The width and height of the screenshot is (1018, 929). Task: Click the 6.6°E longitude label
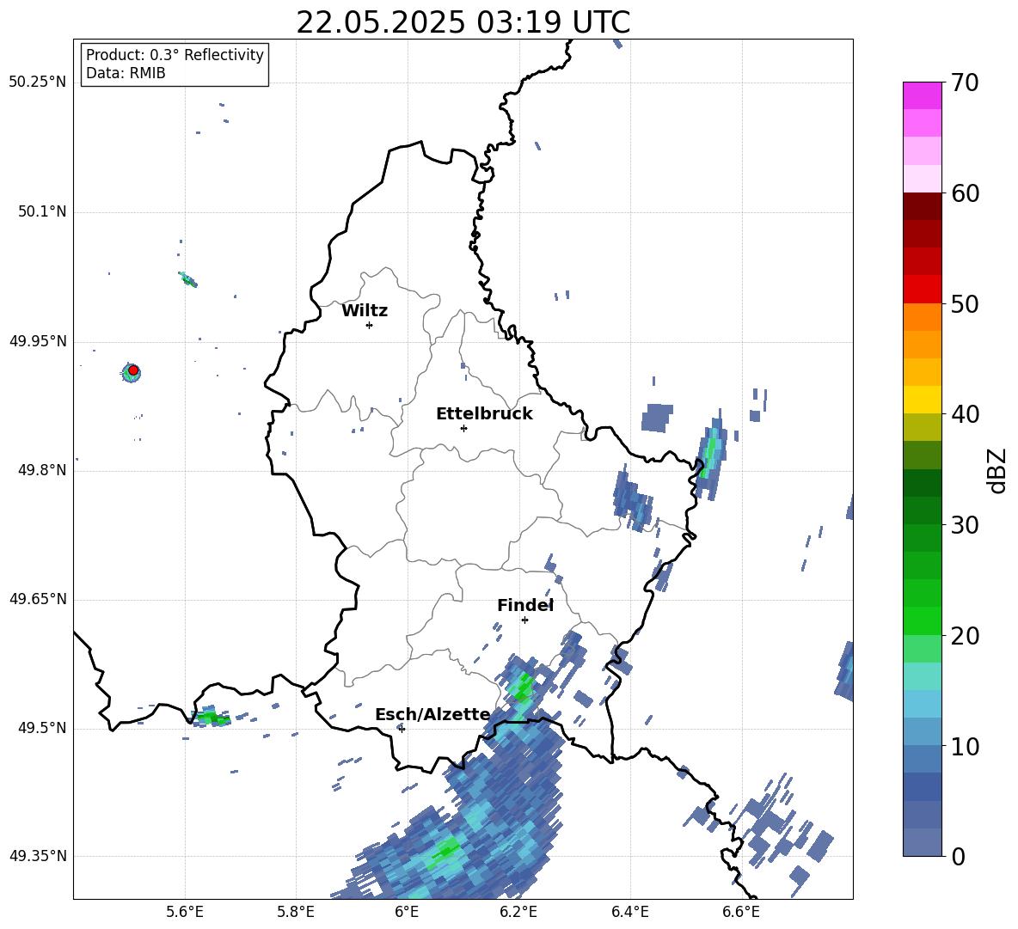(x=741, y=912)
